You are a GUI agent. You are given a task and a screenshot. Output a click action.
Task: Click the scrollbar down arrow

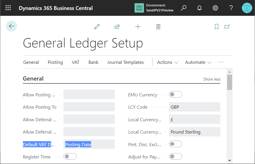[230, 160]
